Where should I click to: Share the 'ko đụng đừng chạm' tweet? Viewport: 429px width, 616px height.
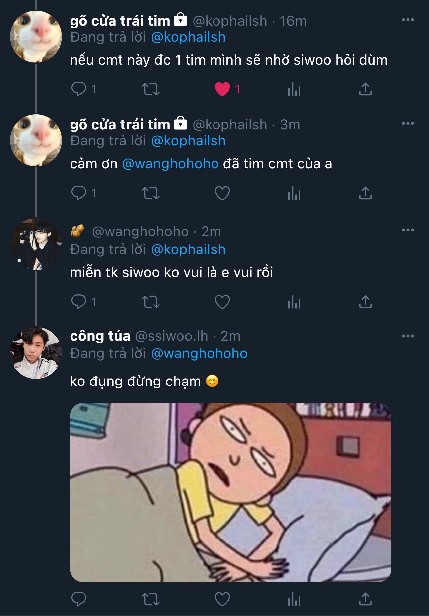point(365,599)
